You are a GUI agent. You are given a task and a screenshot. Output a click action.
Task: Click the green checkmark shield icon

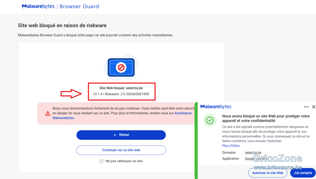pos(210,120)
